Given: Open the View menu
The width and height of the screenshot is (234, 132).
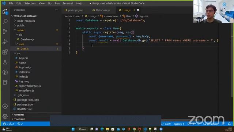Looking at the screenshot, I should coord(42,3).
